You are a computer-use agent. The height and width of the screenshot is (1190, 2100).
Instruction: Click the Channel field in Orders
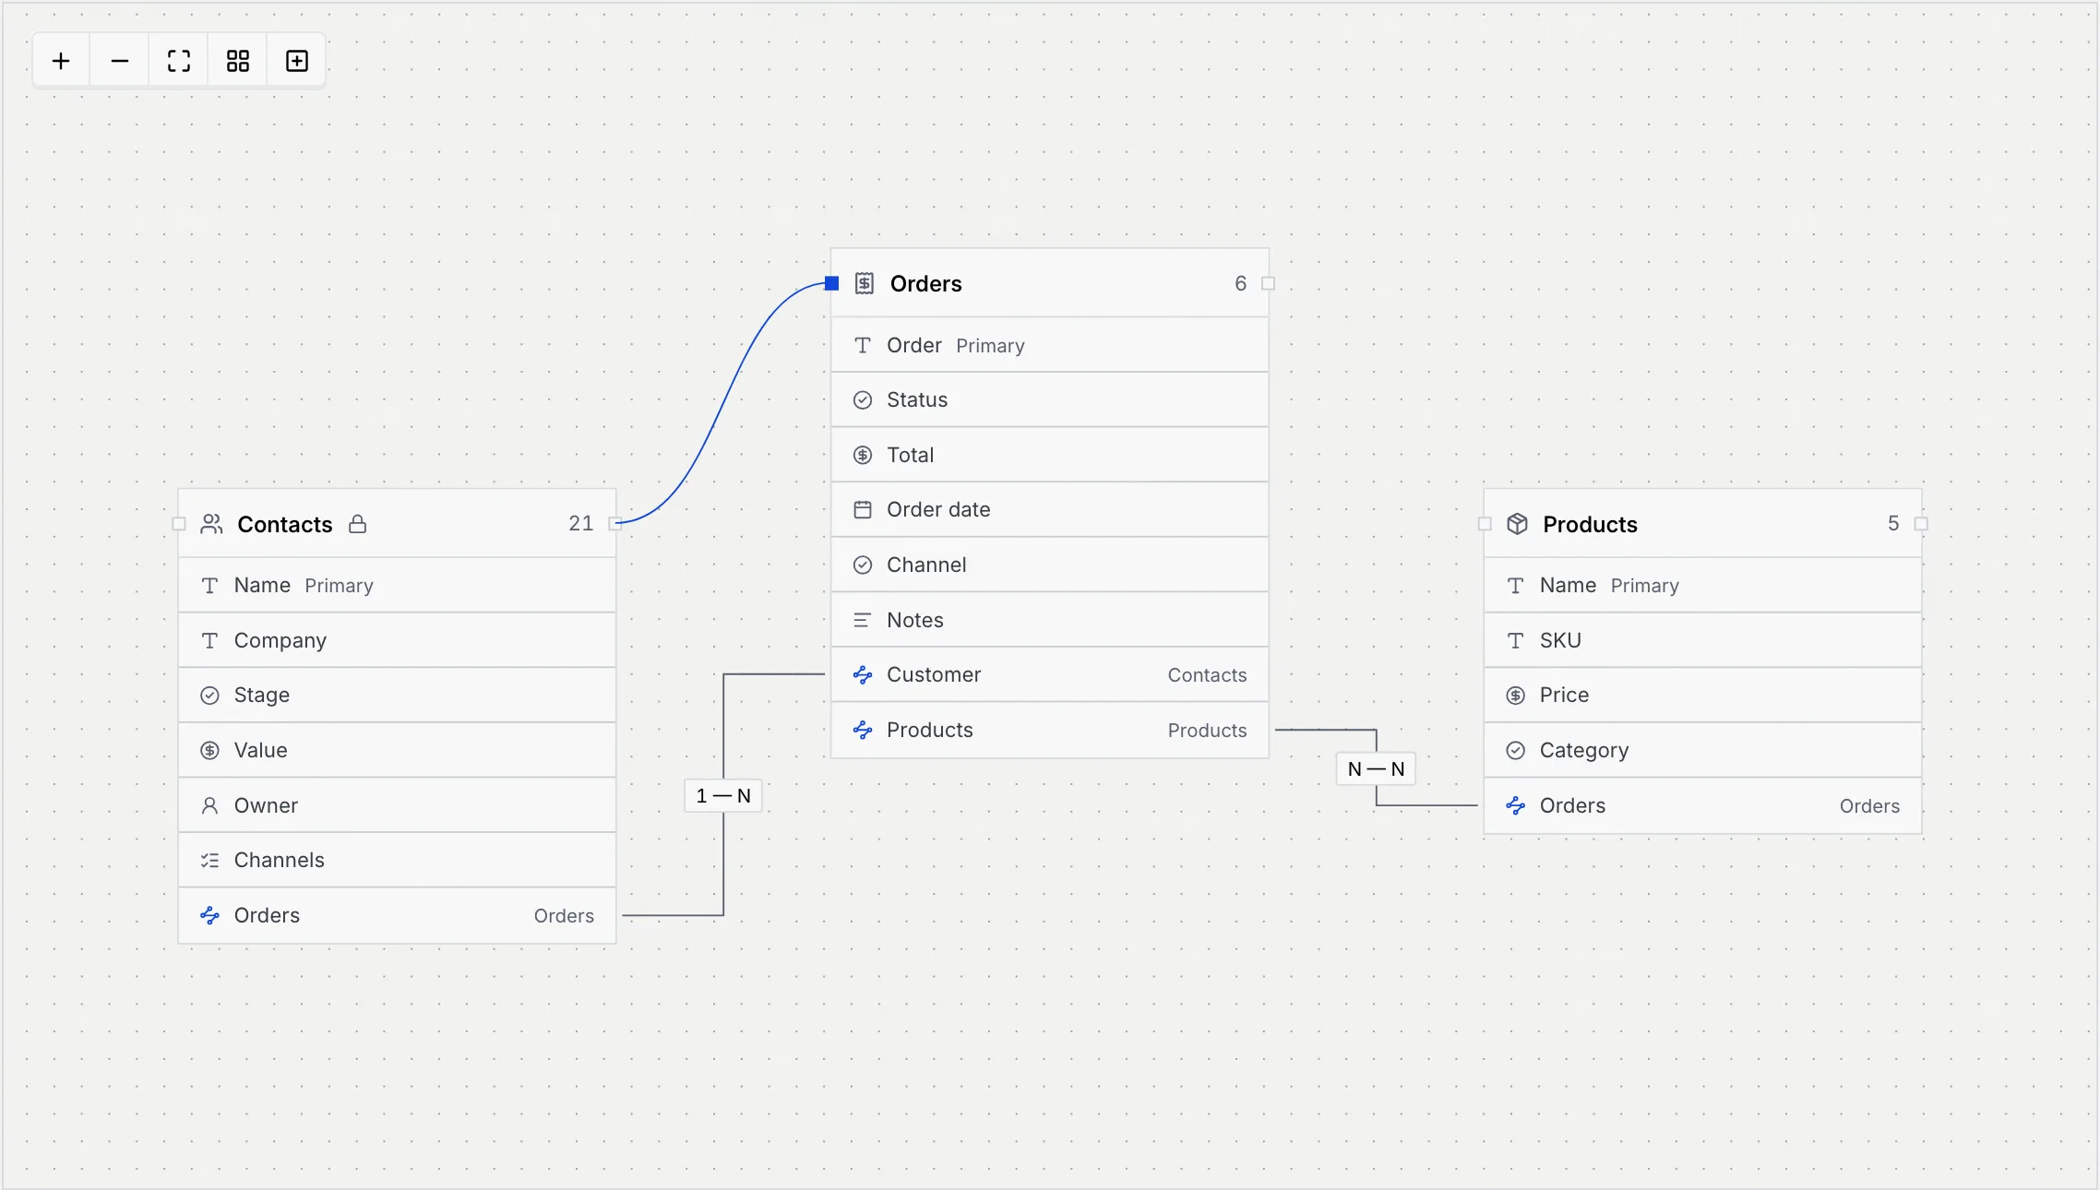(1050, 565)
